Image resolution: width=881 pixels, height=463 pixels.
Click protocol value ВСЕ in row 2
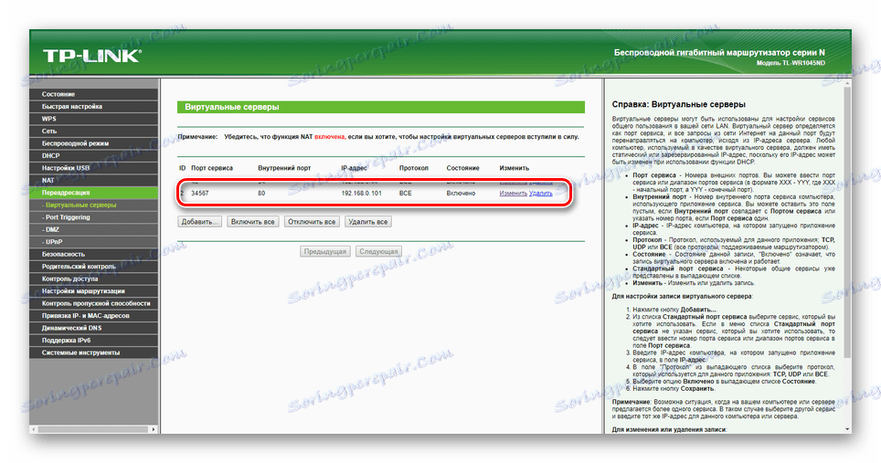click(x=405, y=193)
